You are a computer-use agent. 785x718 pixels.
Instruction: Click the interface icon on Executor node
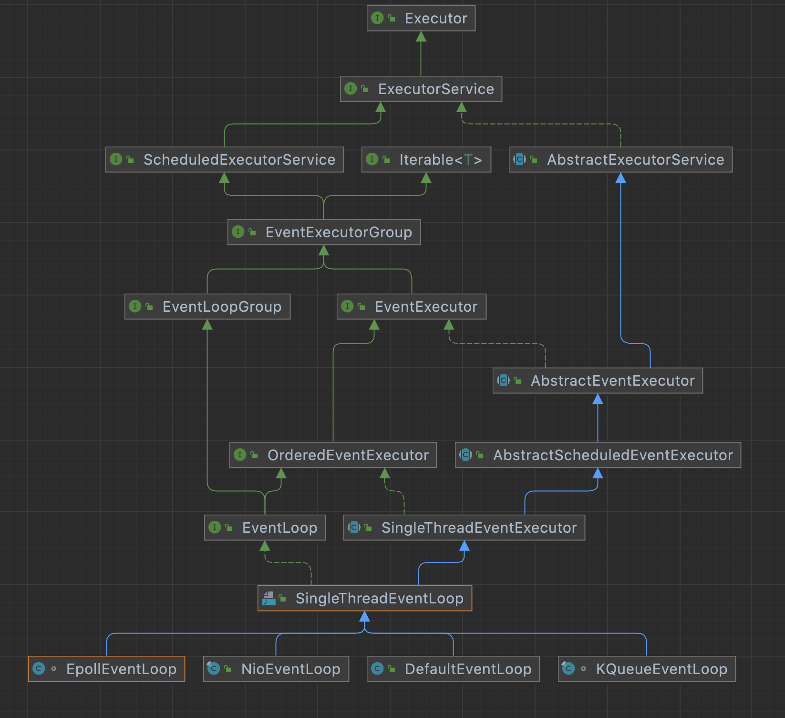(x=377, y=18)
